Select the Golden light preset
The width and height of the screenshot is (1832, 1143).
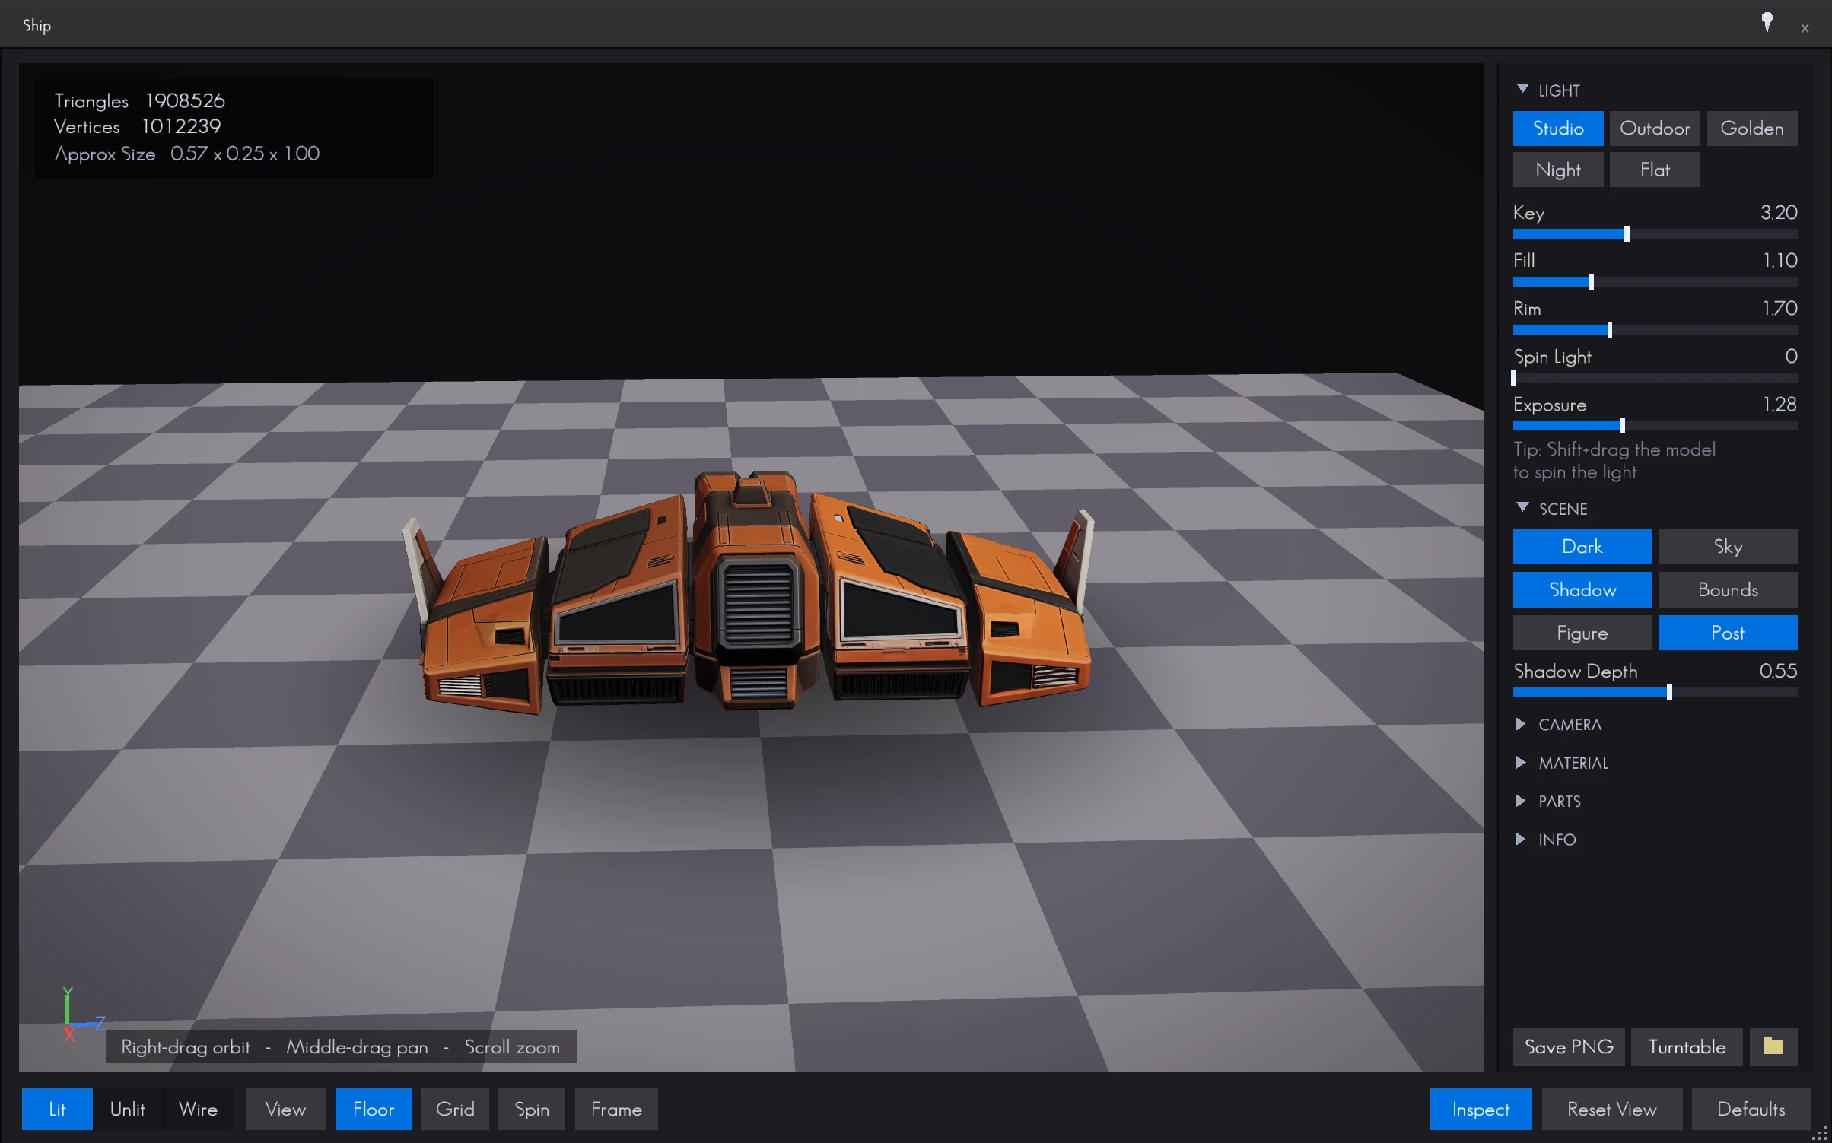pyautogui.click(x=1751, y=129)
